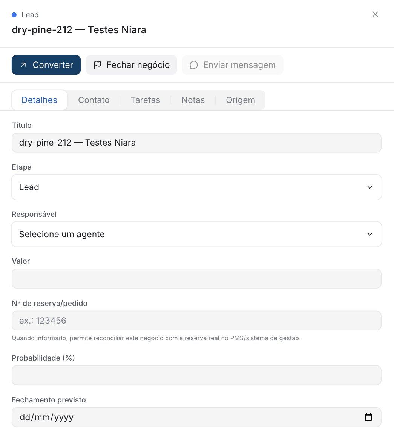Click the Etapa field label

(21, 167)
